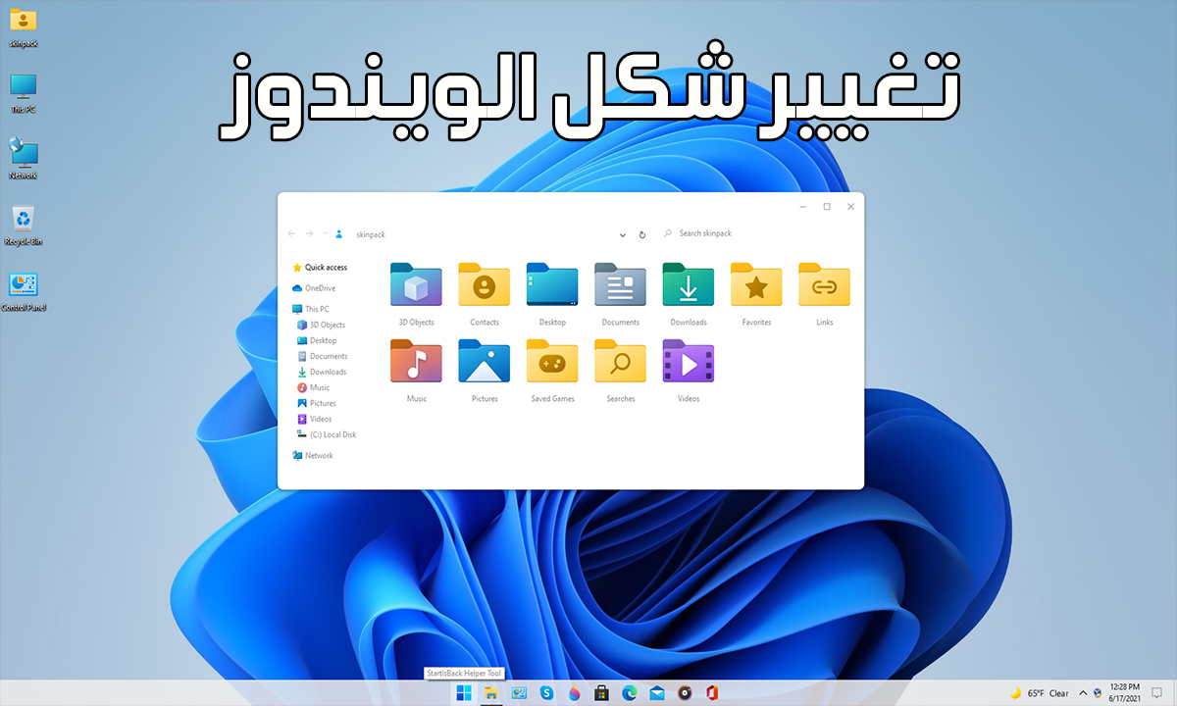This screenshot has width=1177, height=706.
Task: Open Microsoft Store from the taskbar
Action: [x=602, y=693]
